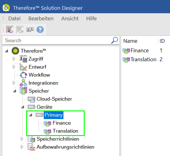Expand the Integrationen tree node
Screen dimensions: 170x156
coord(14,83)
